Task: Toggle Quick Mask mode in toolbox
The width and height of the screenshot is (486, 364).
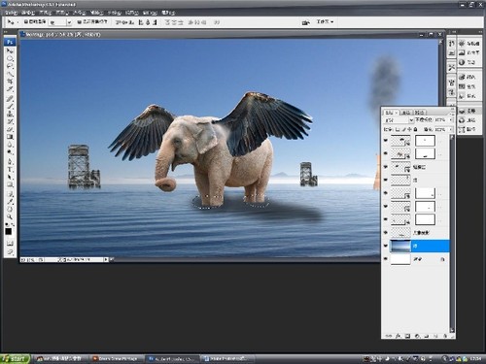Action: click(10, 243)
